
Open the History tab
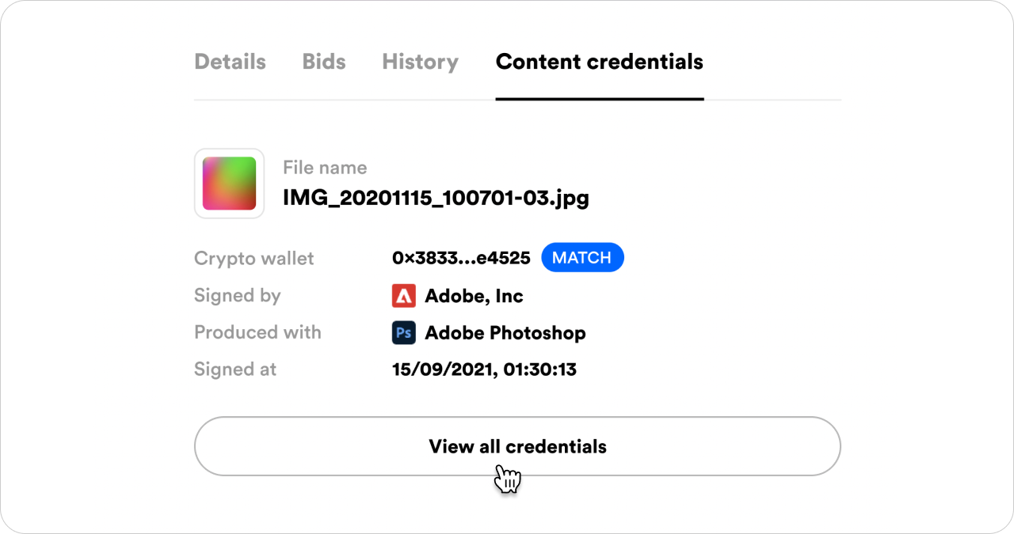pos(420,62)
